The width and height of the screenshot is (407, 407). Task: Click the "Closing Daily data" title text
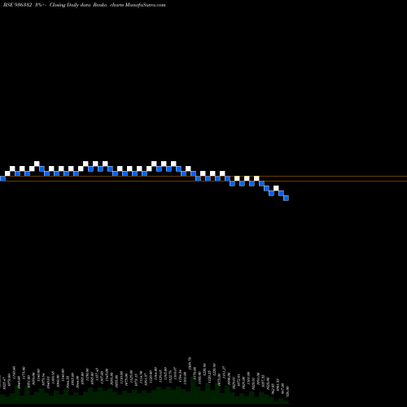(70, 5)
